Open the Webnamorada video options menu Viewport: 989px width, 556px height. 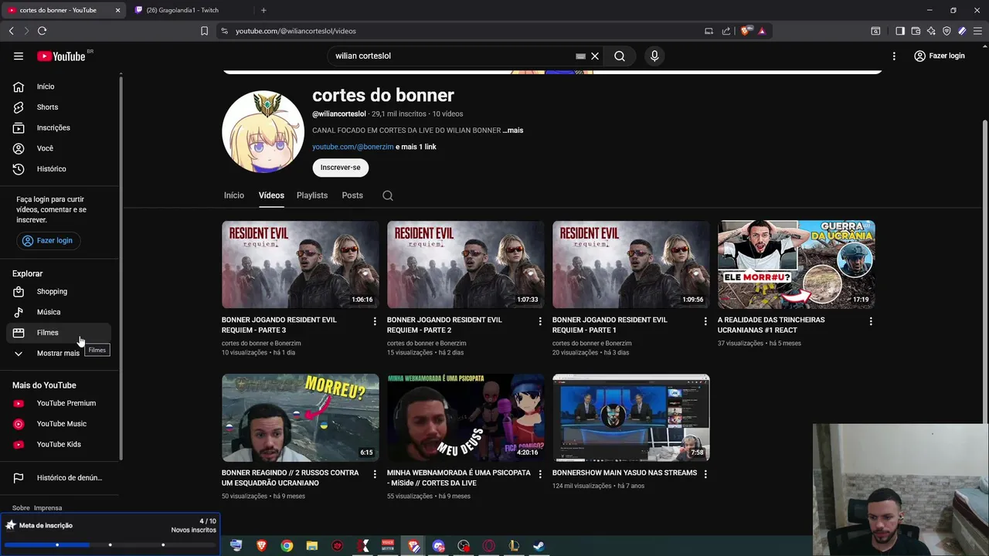click(540, 474)
